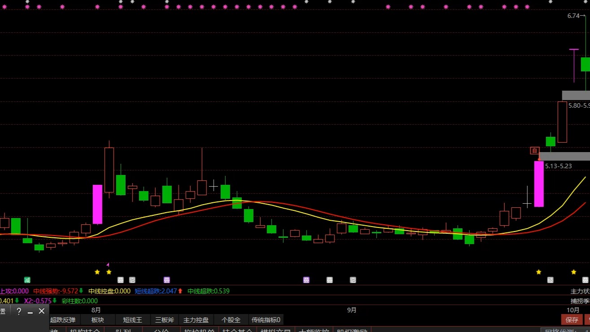This screenshot has width=590, height=332.
Task: Click yellow star beneath October magenta candle
Action: [x=539, y=272]
